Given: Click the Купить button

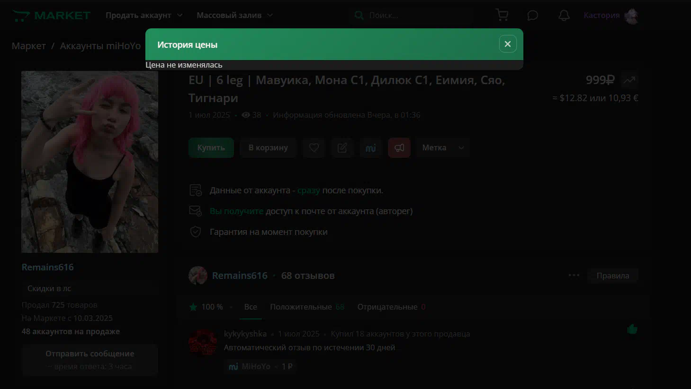Looking at the screenshot, I should tap(211, 147).
